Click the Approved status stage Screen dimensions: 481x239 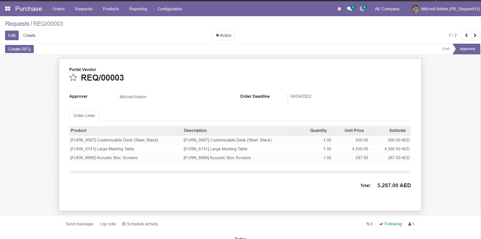[467, 49]
